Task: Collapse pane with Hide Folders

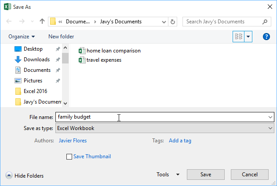Action: [25, 175]
